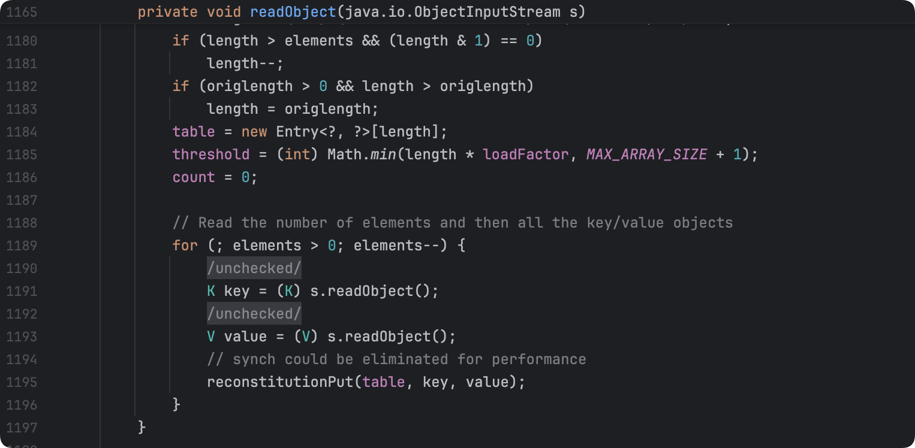
Task: Place cursor on the threshold variable
Action: [210, 155]
